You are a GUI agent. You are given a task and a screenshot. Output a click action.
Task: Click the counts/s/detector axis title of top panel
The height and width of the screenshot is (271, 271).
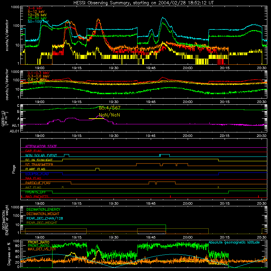[x=7, y=35]
